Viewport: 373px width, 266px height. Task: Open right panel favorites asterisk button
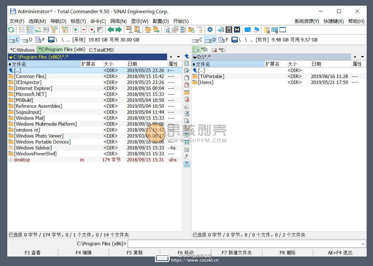point(355,57)
